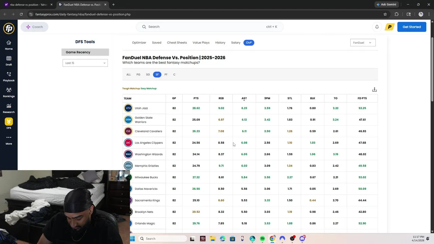This screenshot has width=434, height=244.
Task: Open the Optimizer tab
Action: pos(139,43)
